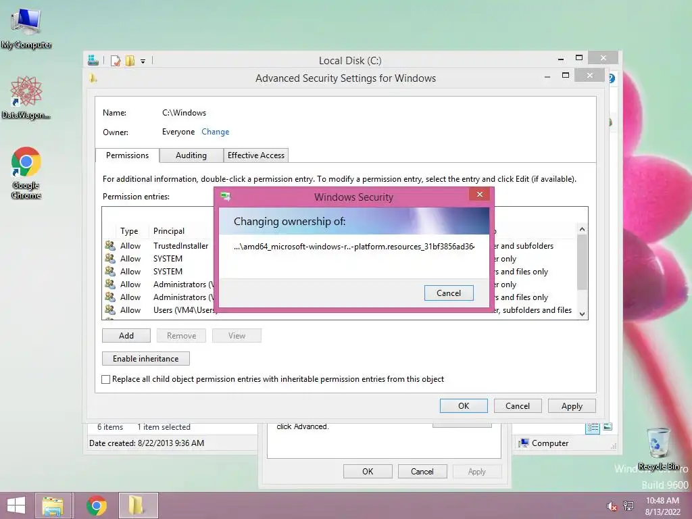
Task: Open Google Chrome desktop shortcut
Action: pyautogui.click(x=26, y=172)
